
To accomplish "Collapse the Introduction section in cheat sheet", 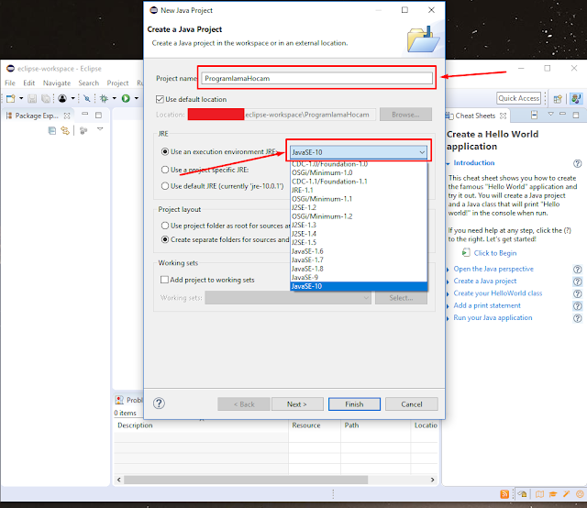I will click(449, 163).
